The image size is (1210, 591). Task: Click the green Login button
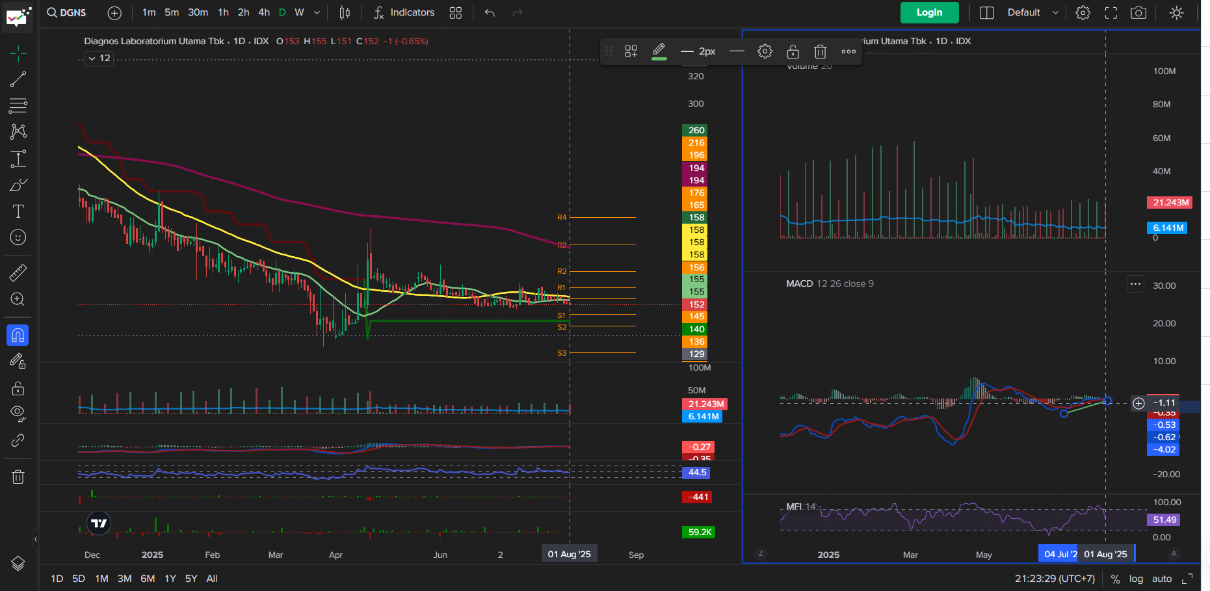[930, 12]
